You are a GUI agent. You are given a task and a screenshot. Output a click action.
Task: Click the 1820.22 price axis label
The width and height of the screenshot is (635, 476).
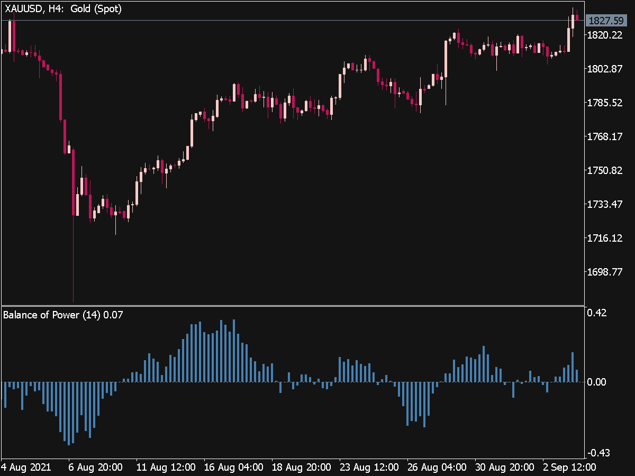pos(605,35)
